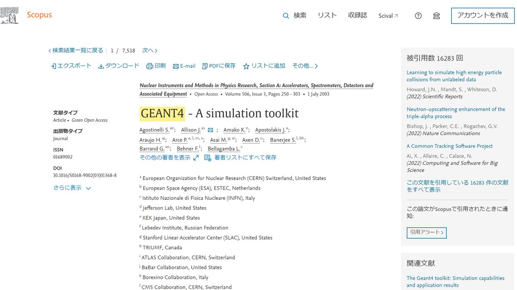Click the Elsevier tree logo
Image resolution: width=517 pixels, height=290 pixels.
tap(9, 16)
